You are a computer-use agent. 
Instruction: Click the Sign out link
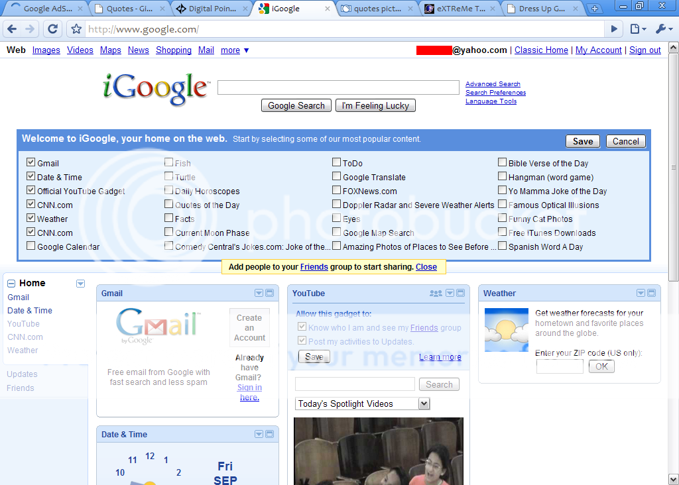[x=645, y=50]
